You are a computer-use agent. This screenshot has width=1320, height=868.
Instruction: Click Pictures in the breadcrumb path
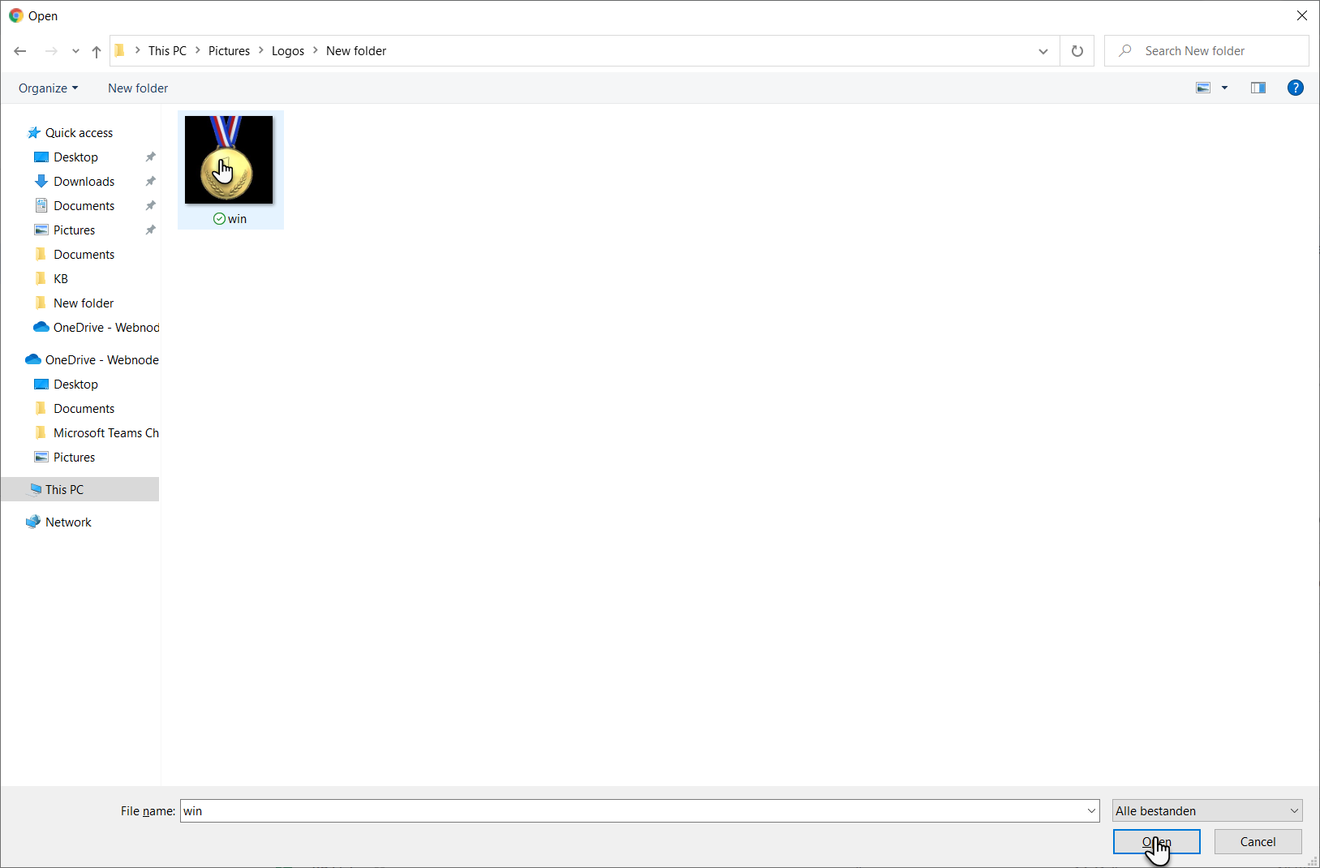pos(229,51)
